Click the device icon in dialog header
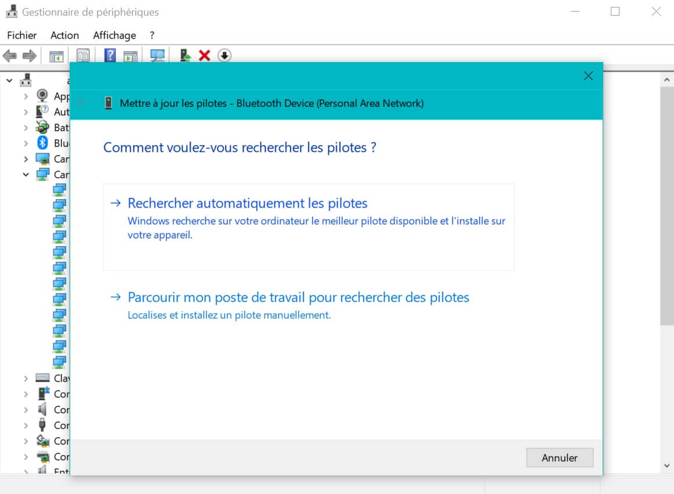The image size is (674, 494). (x=108, y=103)
